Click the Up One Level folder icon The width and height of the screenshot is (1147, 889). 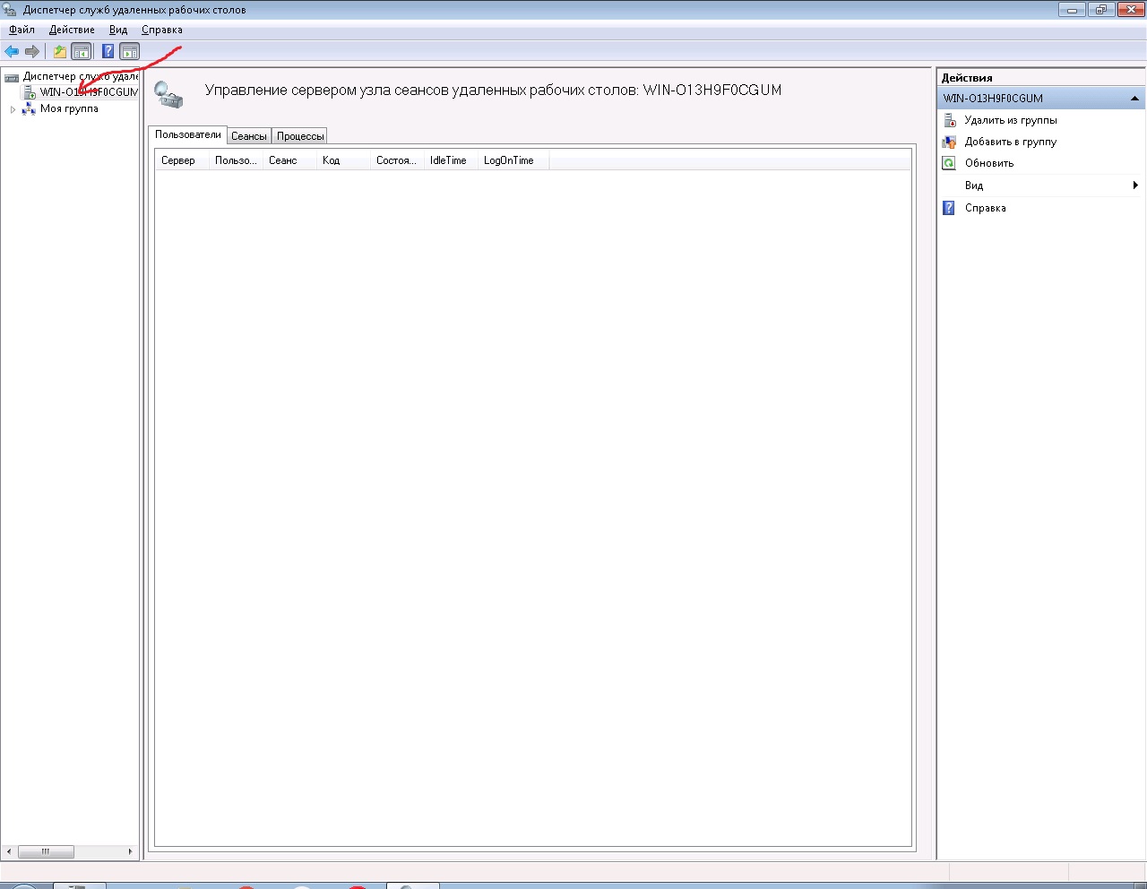pos(60,51)
